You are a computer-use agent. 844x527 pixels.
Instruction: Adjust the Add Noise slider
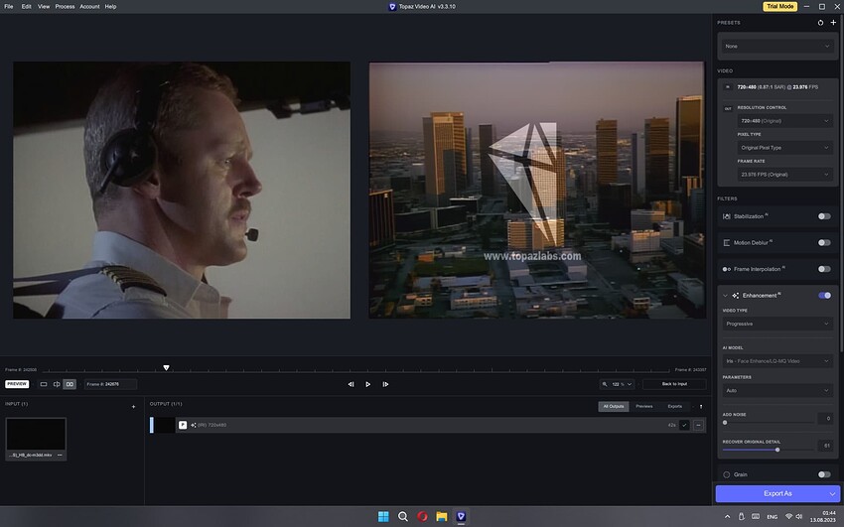click(769, 423)
